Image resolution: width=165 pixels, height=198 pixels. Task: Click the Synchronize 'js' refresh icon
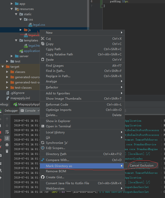pyautogui.click(x=43, y=143)
